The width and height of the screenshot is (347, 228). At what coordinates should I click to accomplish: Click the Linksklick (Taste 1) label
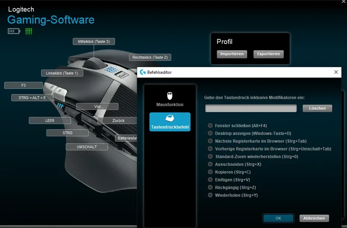click(x=62, y=73)
